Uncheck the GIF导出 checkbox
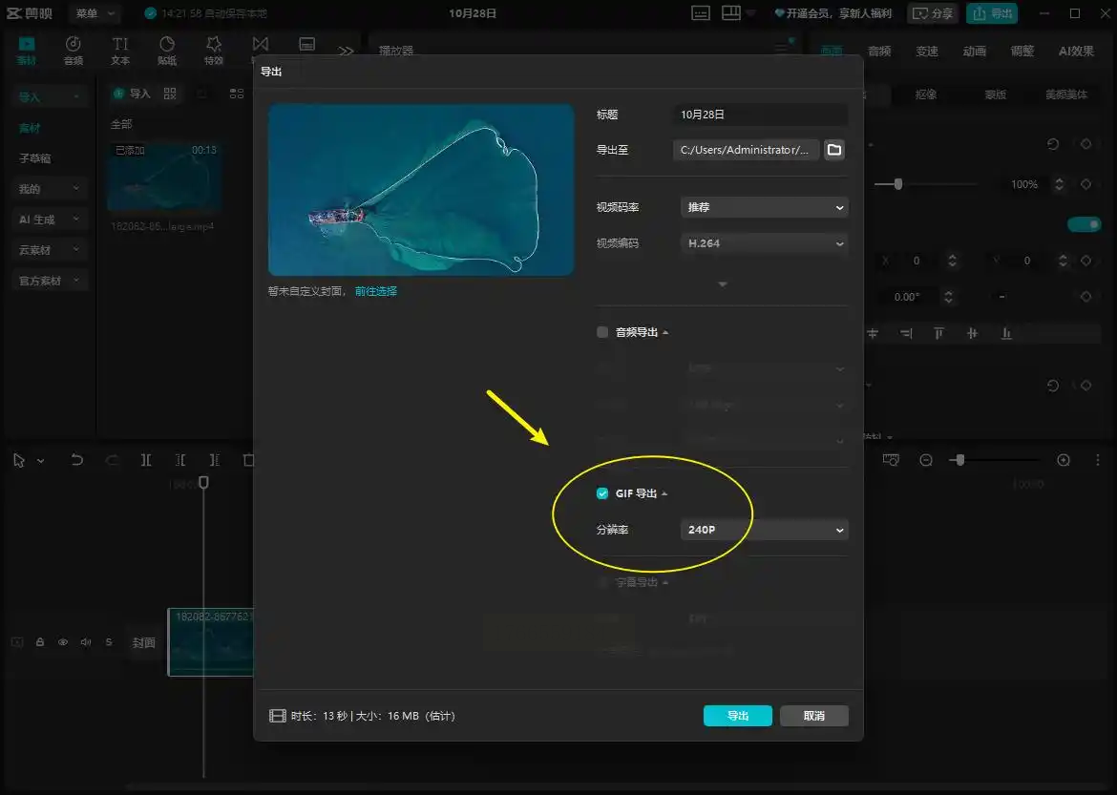This screenshot has height=795, width=1117. pos(602,493)
